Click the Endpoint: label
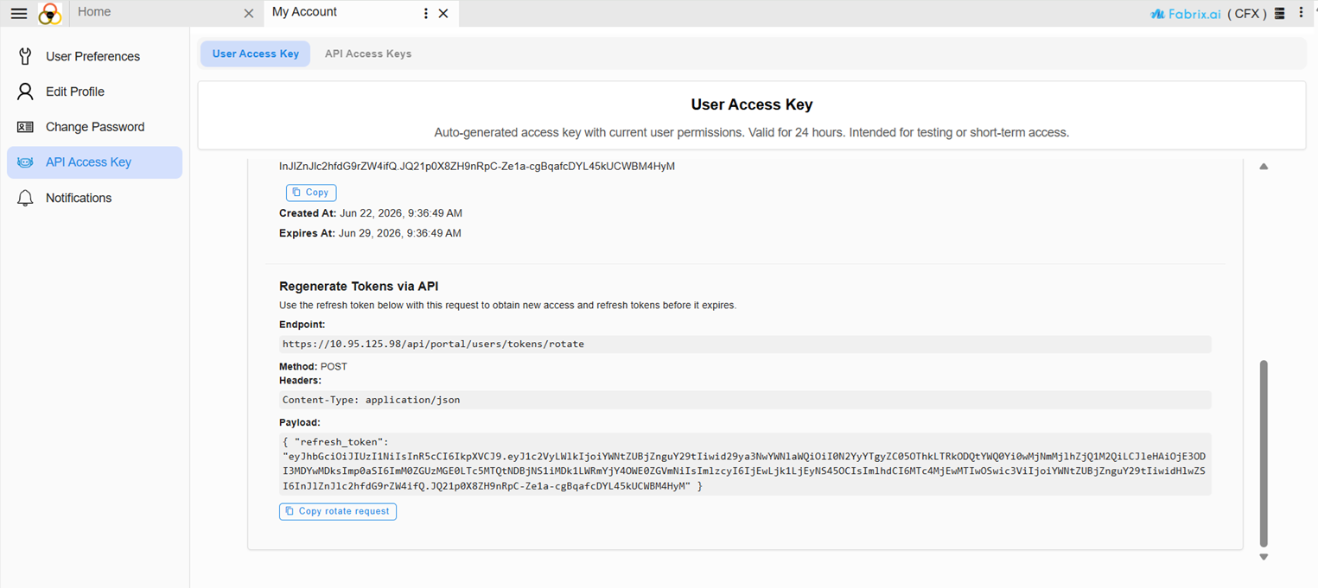This screenshot has width=1318, height=588. click(302, 325)
